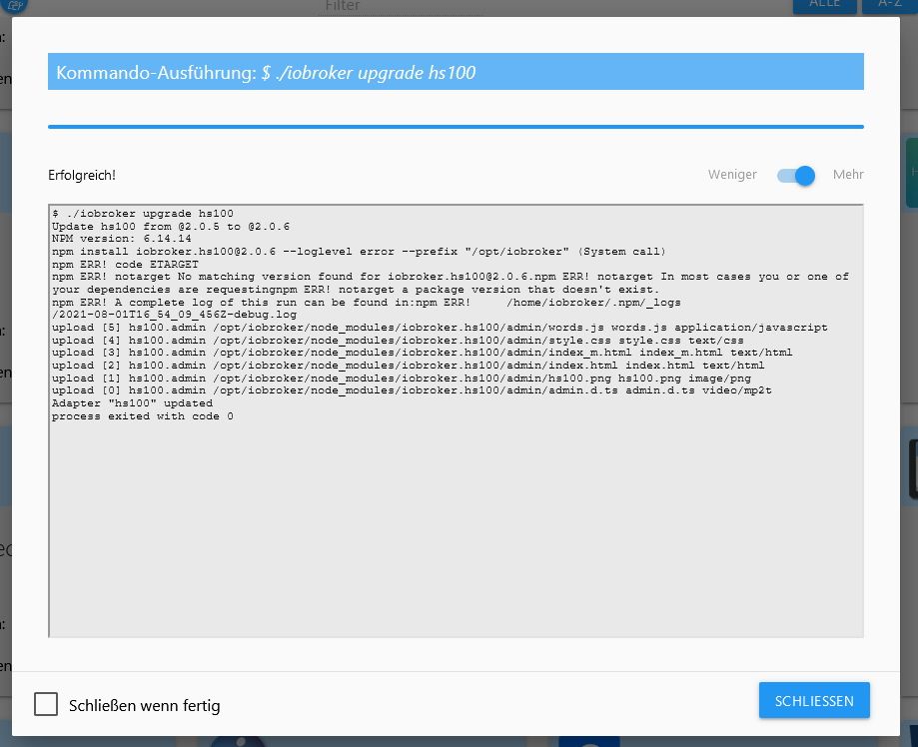The width and height of the screenshot is (918, 747).
Task: Click the '$ ./iobroker upgrade hs100' log line
Action: [143, 214]
